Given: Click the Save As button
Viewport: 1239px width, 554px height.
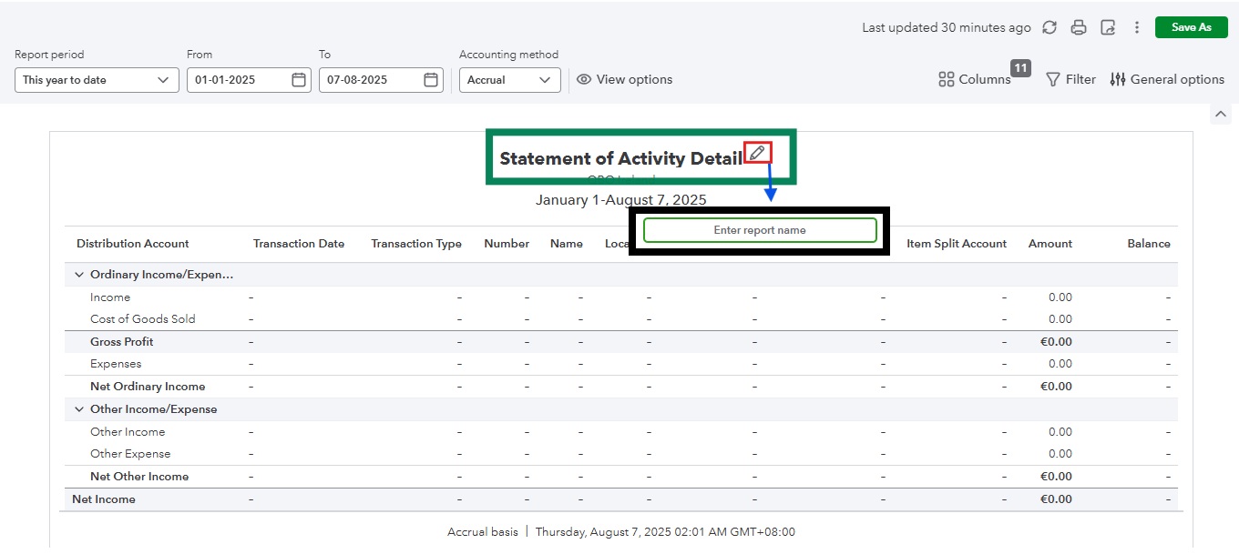Looking at the screenshot, I should pos(1191,27).
